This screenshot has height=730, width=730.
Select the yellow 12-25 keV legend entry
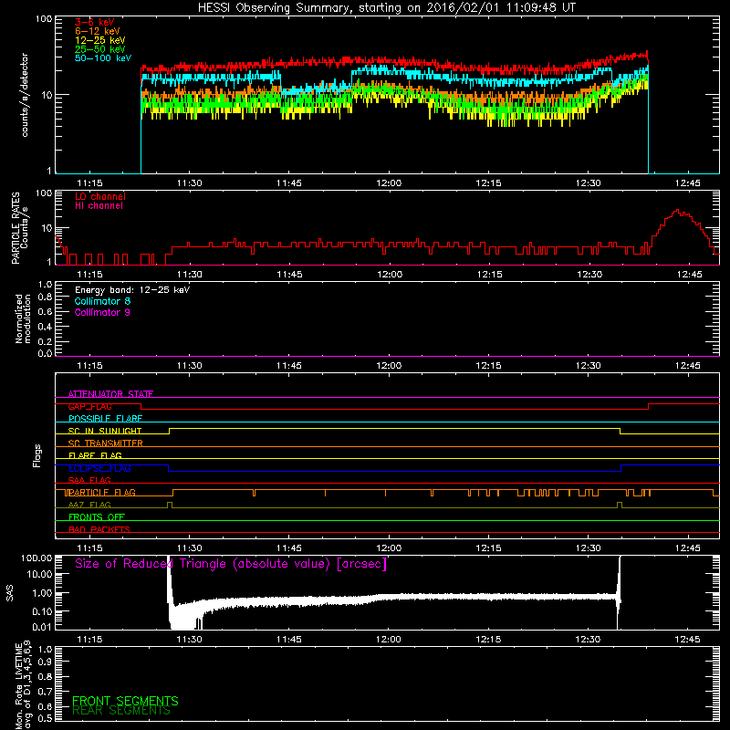(100, 40)
